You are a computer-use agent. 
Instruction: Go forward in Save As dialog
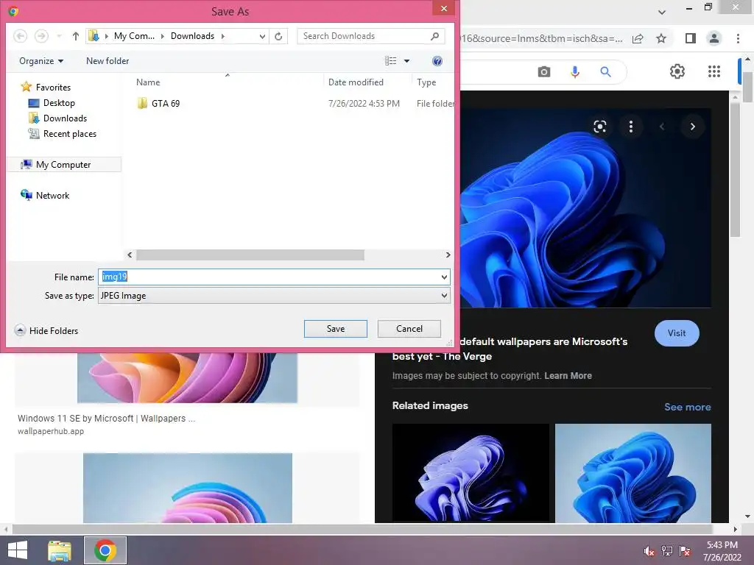pyautogui.click(x=41, y=36)
